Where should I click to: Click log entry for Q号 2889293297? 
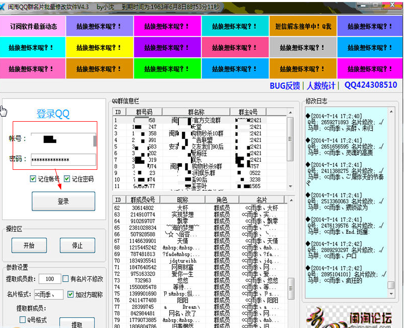[345, 250]
